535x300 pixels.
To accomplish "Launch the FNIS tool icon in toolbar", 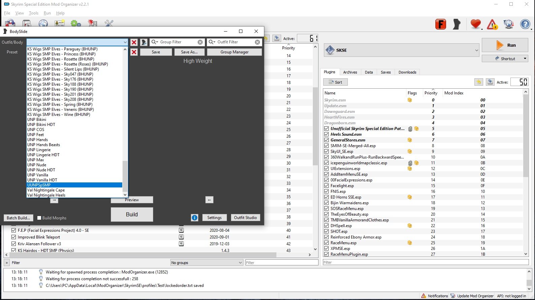I will [441, 24].
